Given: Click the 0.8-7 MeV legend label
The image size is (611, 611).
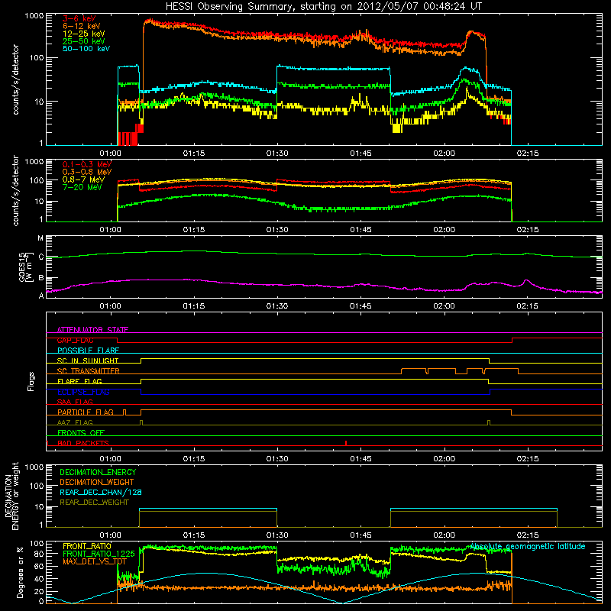Looking at the screenshot, I should pos(84,179).
